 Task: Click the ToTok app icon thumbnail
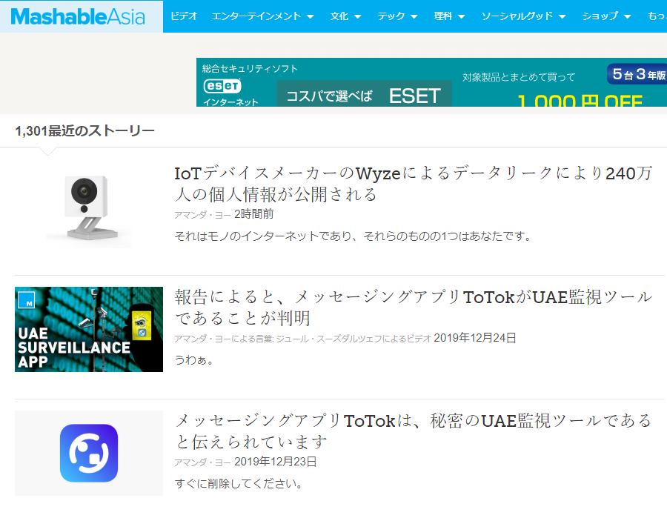coord(88,454)
